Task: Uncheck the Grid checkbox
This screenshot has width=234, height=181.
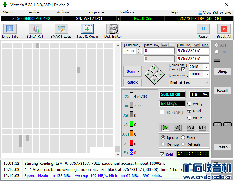Action: (162, 155)
